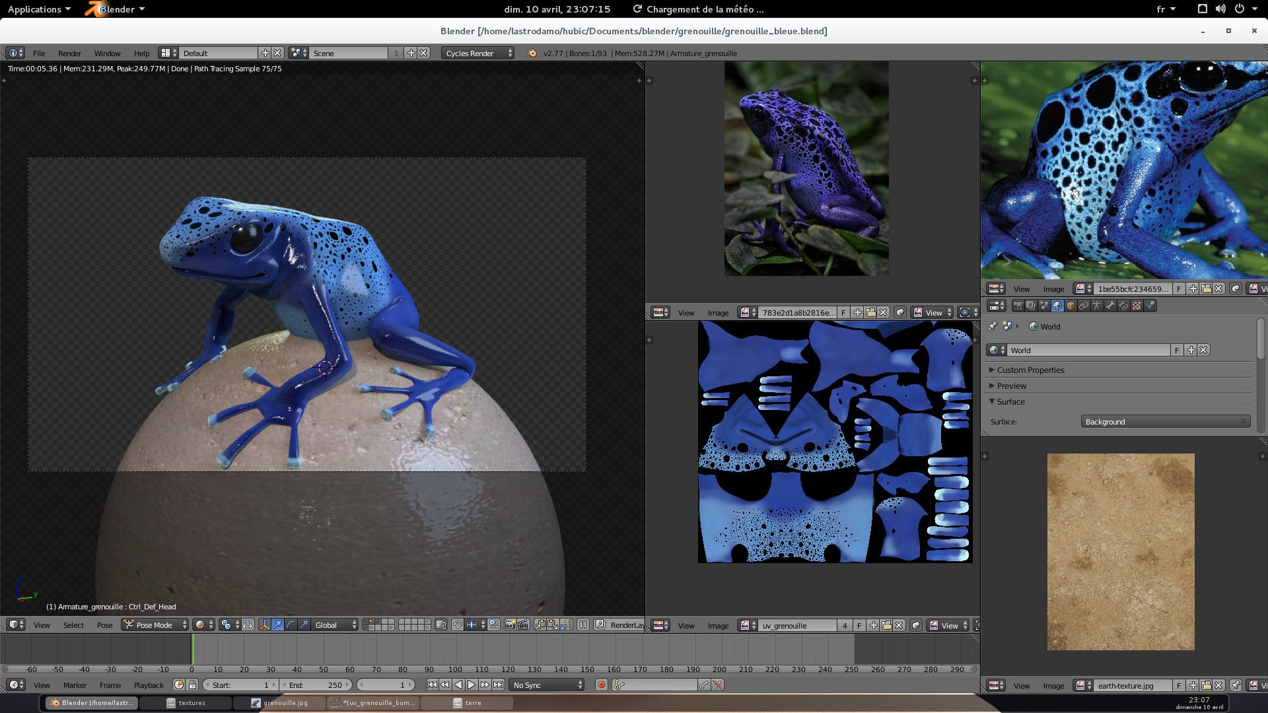Image resolution: width=1268 pixels, height=713 pixels.
Task: Open the Render menu in info header
Action: pos(69,53)
